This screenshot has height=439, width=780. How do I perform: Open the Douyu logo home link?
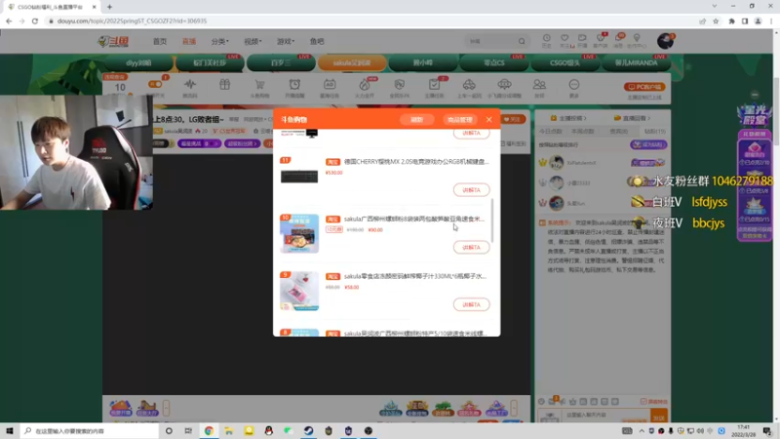113,41
